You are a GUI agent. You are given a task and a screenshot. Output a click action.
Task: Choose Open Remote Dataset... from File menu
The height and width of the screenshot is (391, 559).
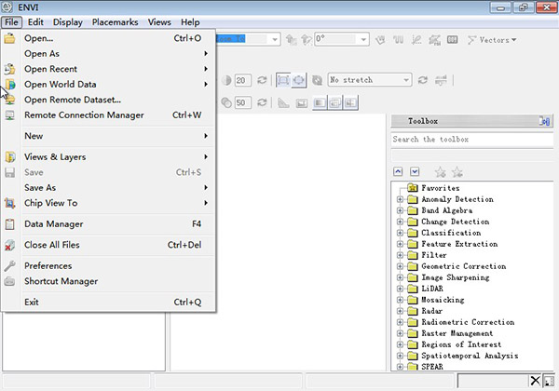pyautogui.click(x=109, y=100)
